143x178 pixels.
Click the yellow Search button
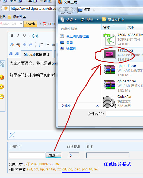[x=30, y=24]
